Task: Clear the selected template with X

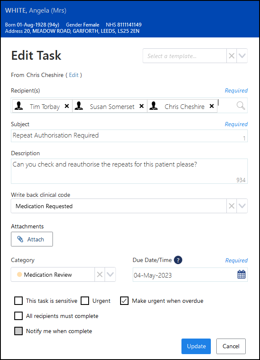Action: coord(231,56)
